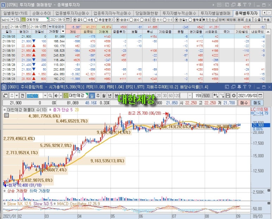
Task: Click 매도 sell button in chart
Action: coord(257,103)
